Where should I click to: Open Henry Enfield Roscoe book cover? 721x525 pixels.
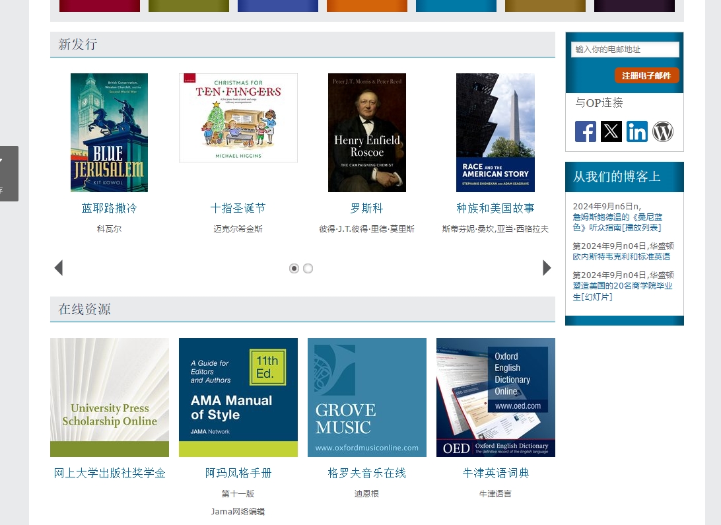[367, 132]
